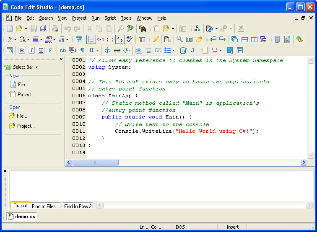Click the Find magnifier icon
Image resolution: width=317 pixels, height=232 pixels.
[x=120, y=28]
